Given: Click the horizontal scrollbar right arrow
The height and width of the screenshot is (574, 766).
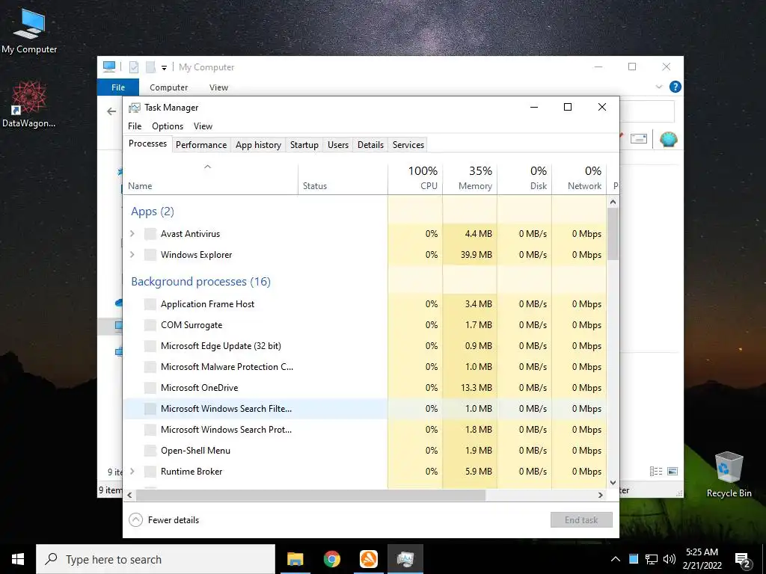Looking at the screenshot, I should tap(601, 495).
